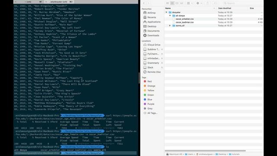Filter by the Orange tag
277x156 pixels.
coord(149,86)
